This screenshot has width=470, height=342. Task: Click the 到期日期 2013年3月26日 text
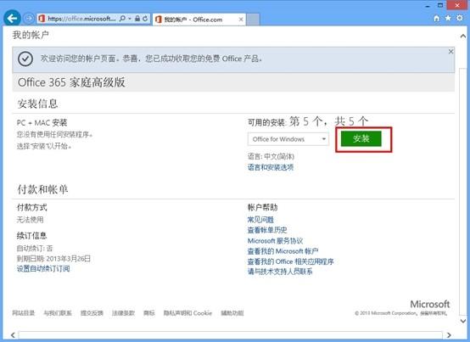53,258
